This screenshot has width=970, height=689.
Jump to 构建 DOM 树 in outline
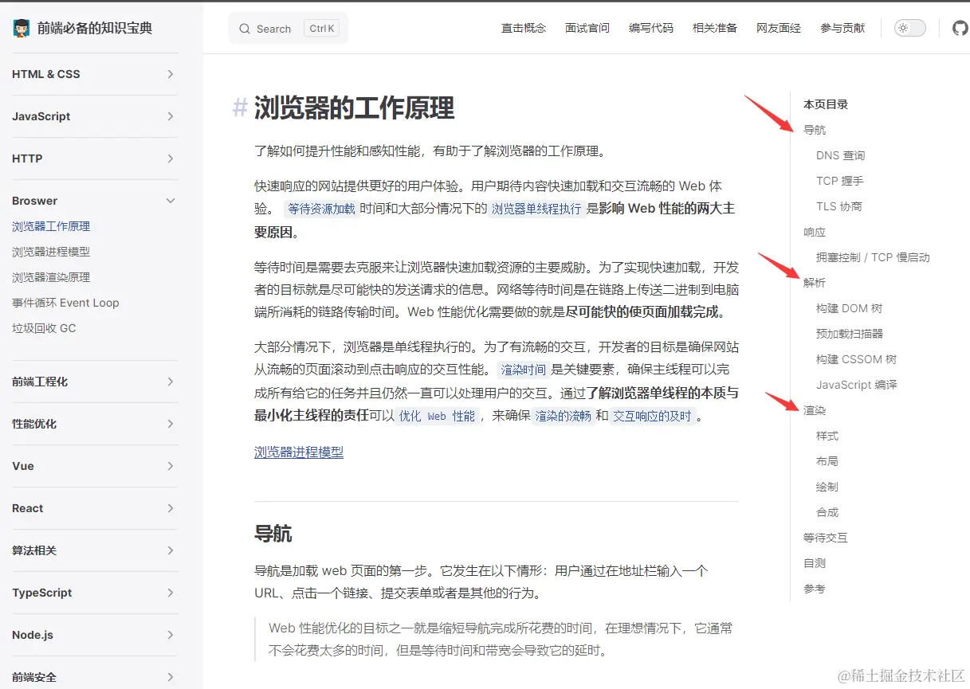(x=849, y=308)
